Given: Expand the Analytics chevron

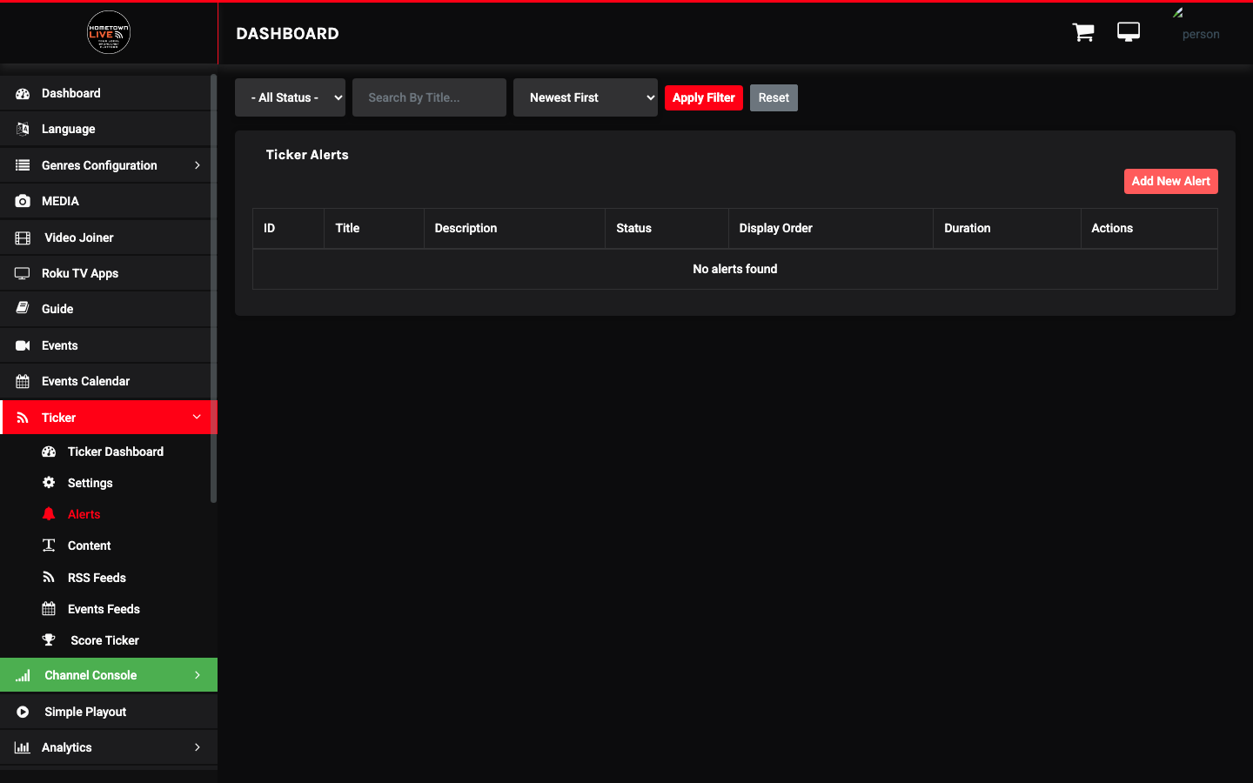Looking at the screenshot, I should [198, 747].
